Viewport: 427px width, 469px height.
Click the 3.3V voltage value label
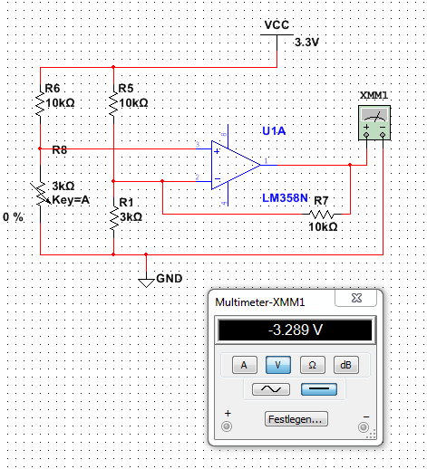(x=306, y=43)
